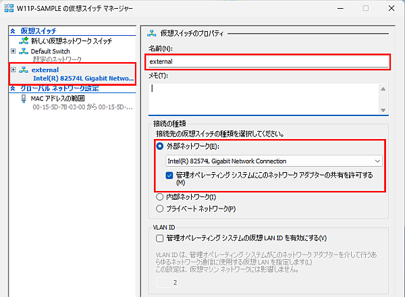Select MAC アドレスの範囲 tree item
The height and width of the screenshot is (297, 405).
pos(57,99)
